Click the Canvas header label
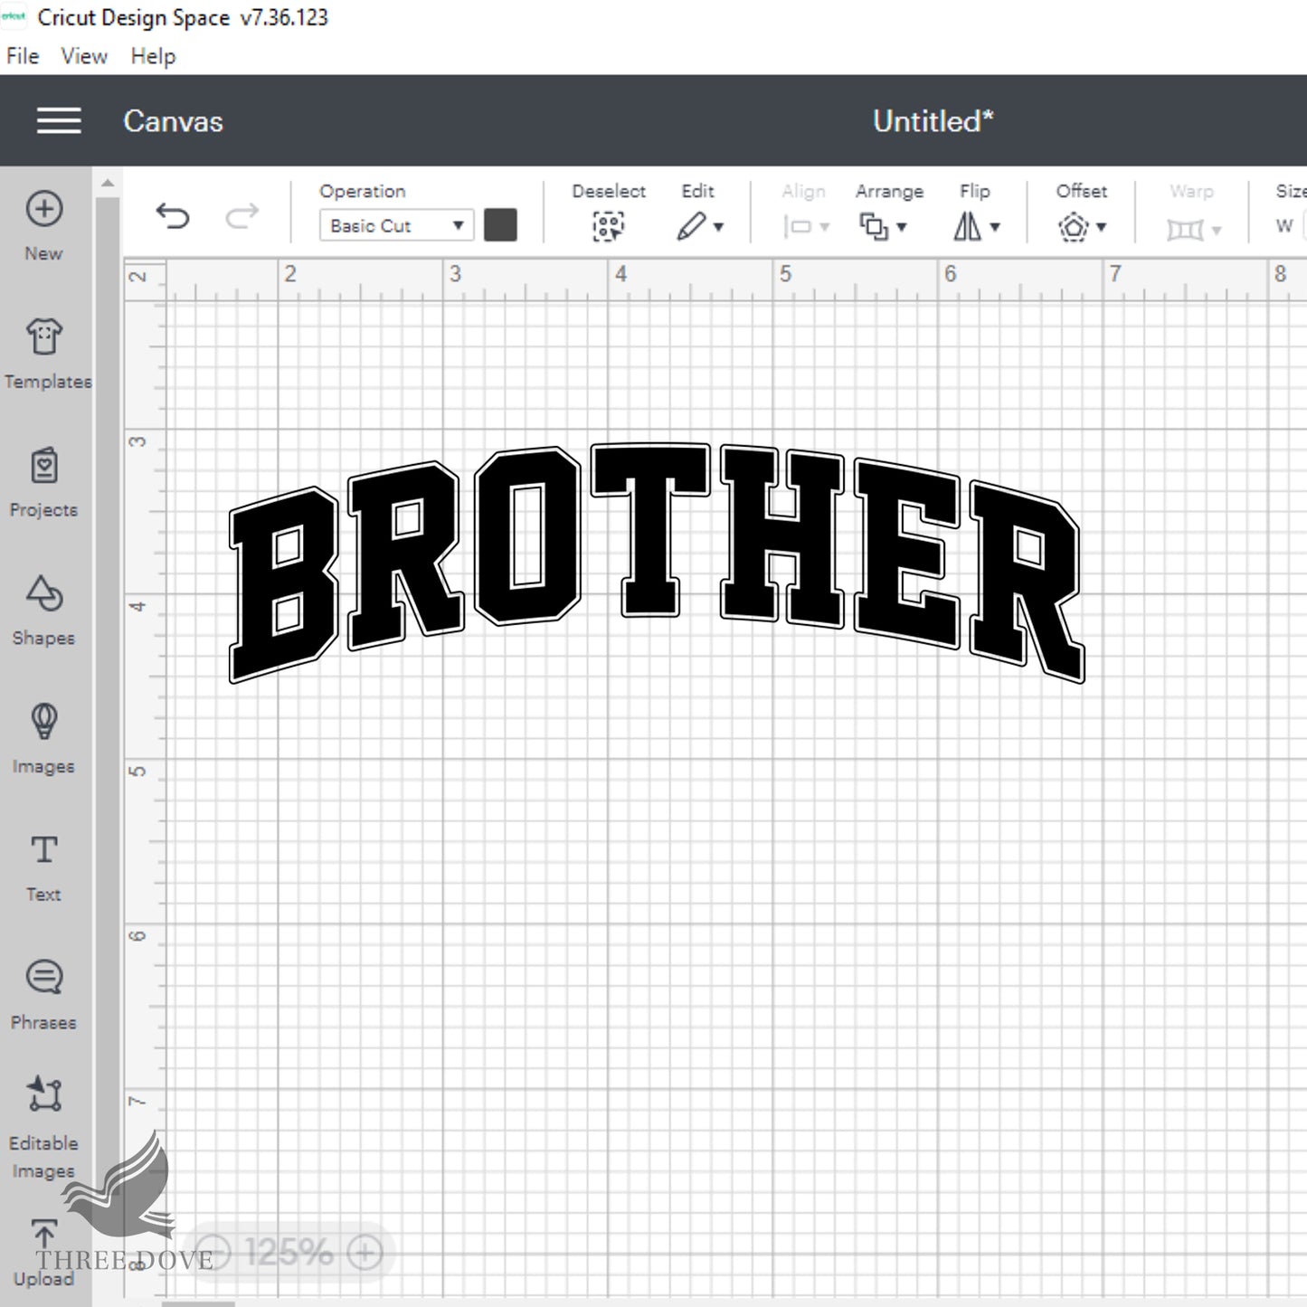This screenshot has width=1307, height=1307. (173, 121)
